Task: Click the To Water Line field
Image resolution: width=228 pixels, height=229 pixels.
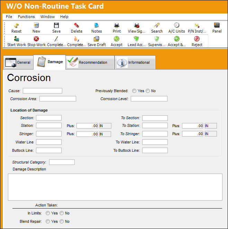Action: point(155,142)
